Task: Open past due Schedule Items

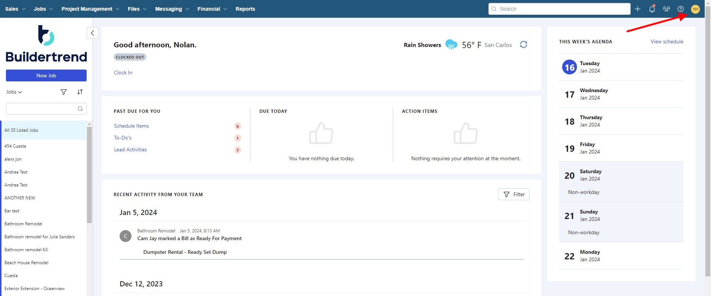Action: (131, 126)
